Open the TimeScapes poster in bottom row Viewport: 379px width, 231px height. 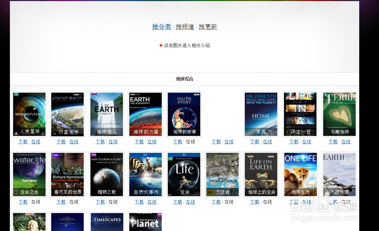tap(106, 222)
